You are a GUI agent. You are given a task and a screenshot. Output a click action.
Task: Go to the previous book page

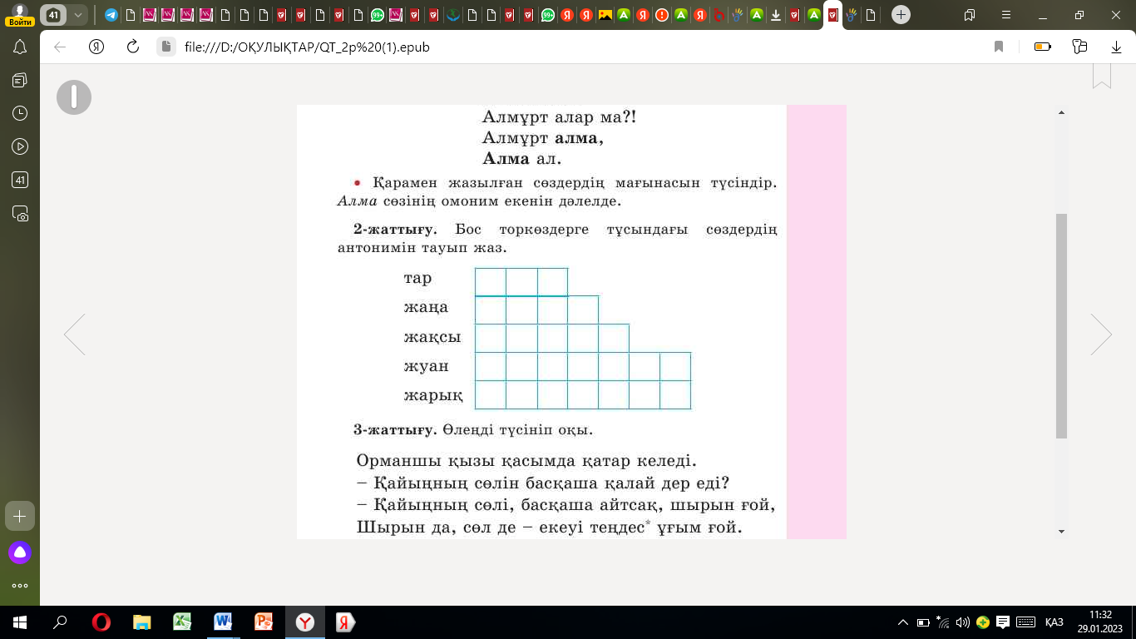coord(75,334)
